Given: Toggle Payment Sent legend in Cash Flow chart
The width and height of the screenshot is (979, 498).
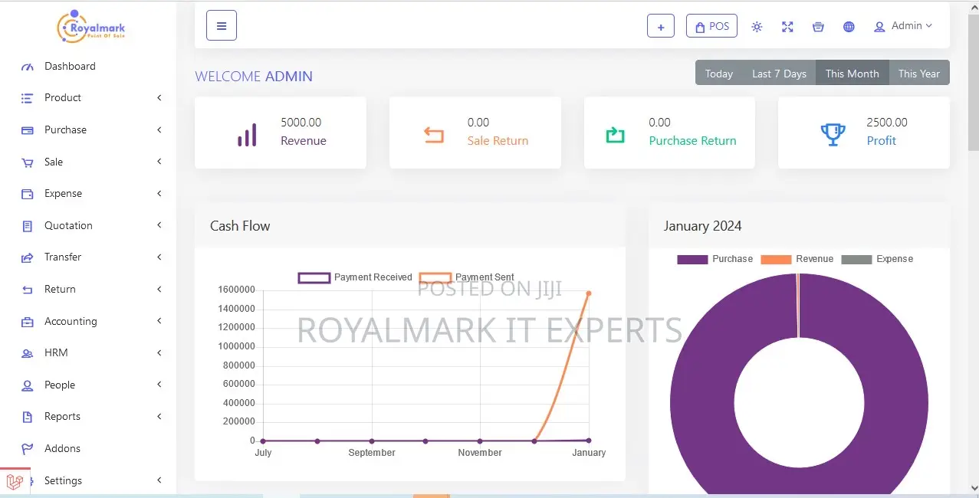Looking at the screenshot, I should click(467, 277).
